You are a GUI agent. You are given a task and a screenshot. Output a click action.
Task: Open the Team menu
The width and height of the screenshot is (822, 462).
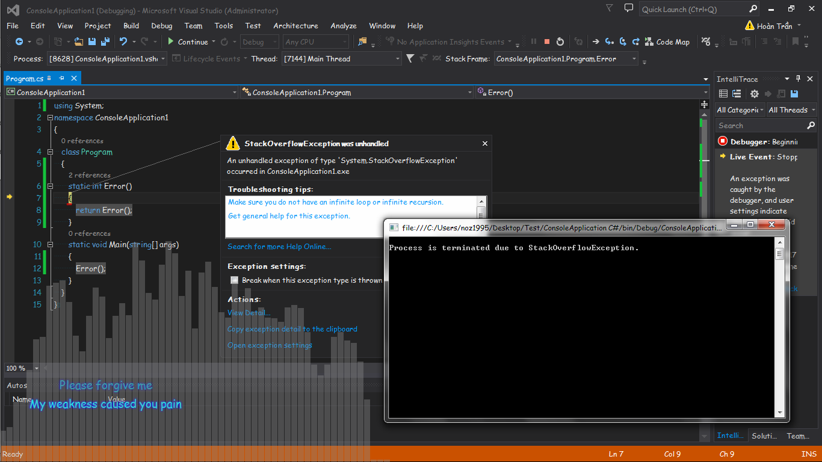point(193,26)
